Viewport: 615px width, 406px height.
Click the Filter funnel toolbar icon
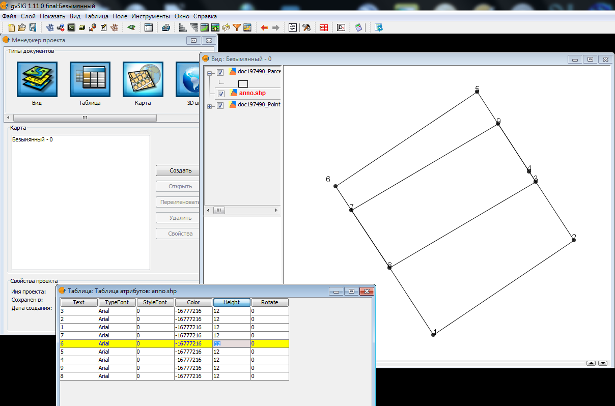[x=237, y=27]
